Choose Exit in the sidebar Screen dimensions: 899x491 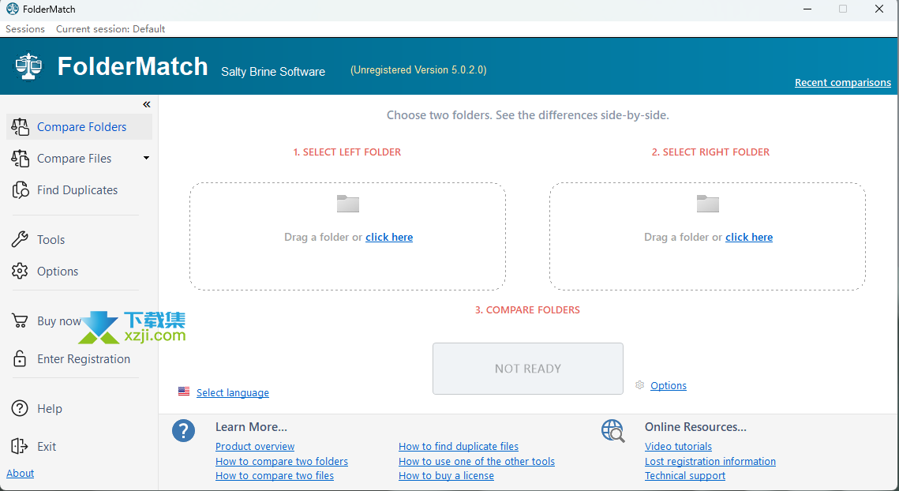coord(47,447)
